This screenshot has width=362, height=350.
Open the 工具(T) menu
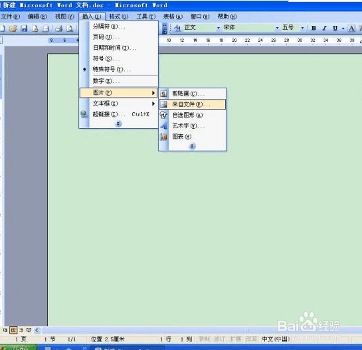tap(146, 17)
